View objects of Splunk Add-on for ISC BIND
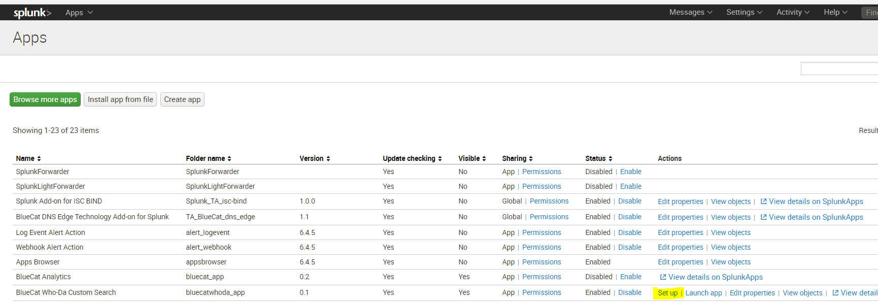The image size is (878, 303). point(731,201)
